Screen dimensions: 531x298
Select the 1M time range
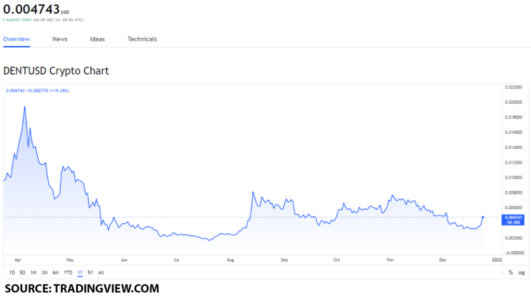(x=34, y=273)
